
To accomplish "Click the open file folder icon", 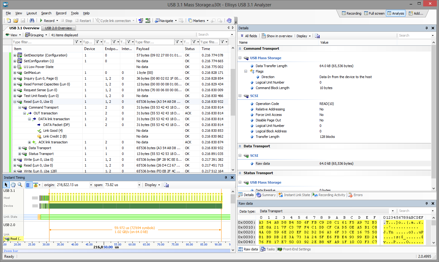I will click(16, 20).
